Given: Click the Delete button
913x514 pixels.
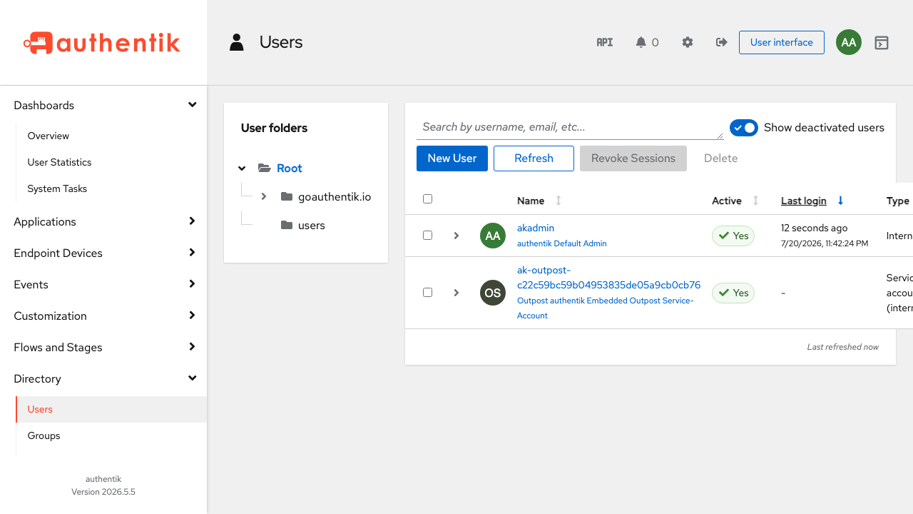Looking at the screenshot, I should (720, 158).
